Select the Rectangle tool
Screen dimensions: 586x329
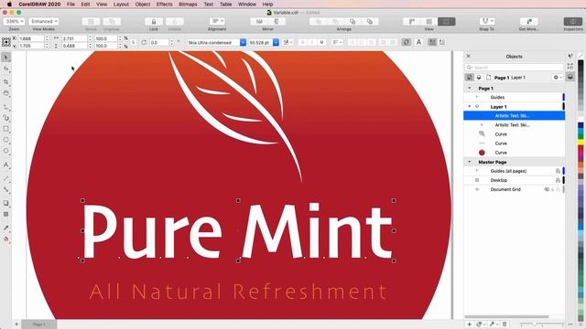coord(5,129)
